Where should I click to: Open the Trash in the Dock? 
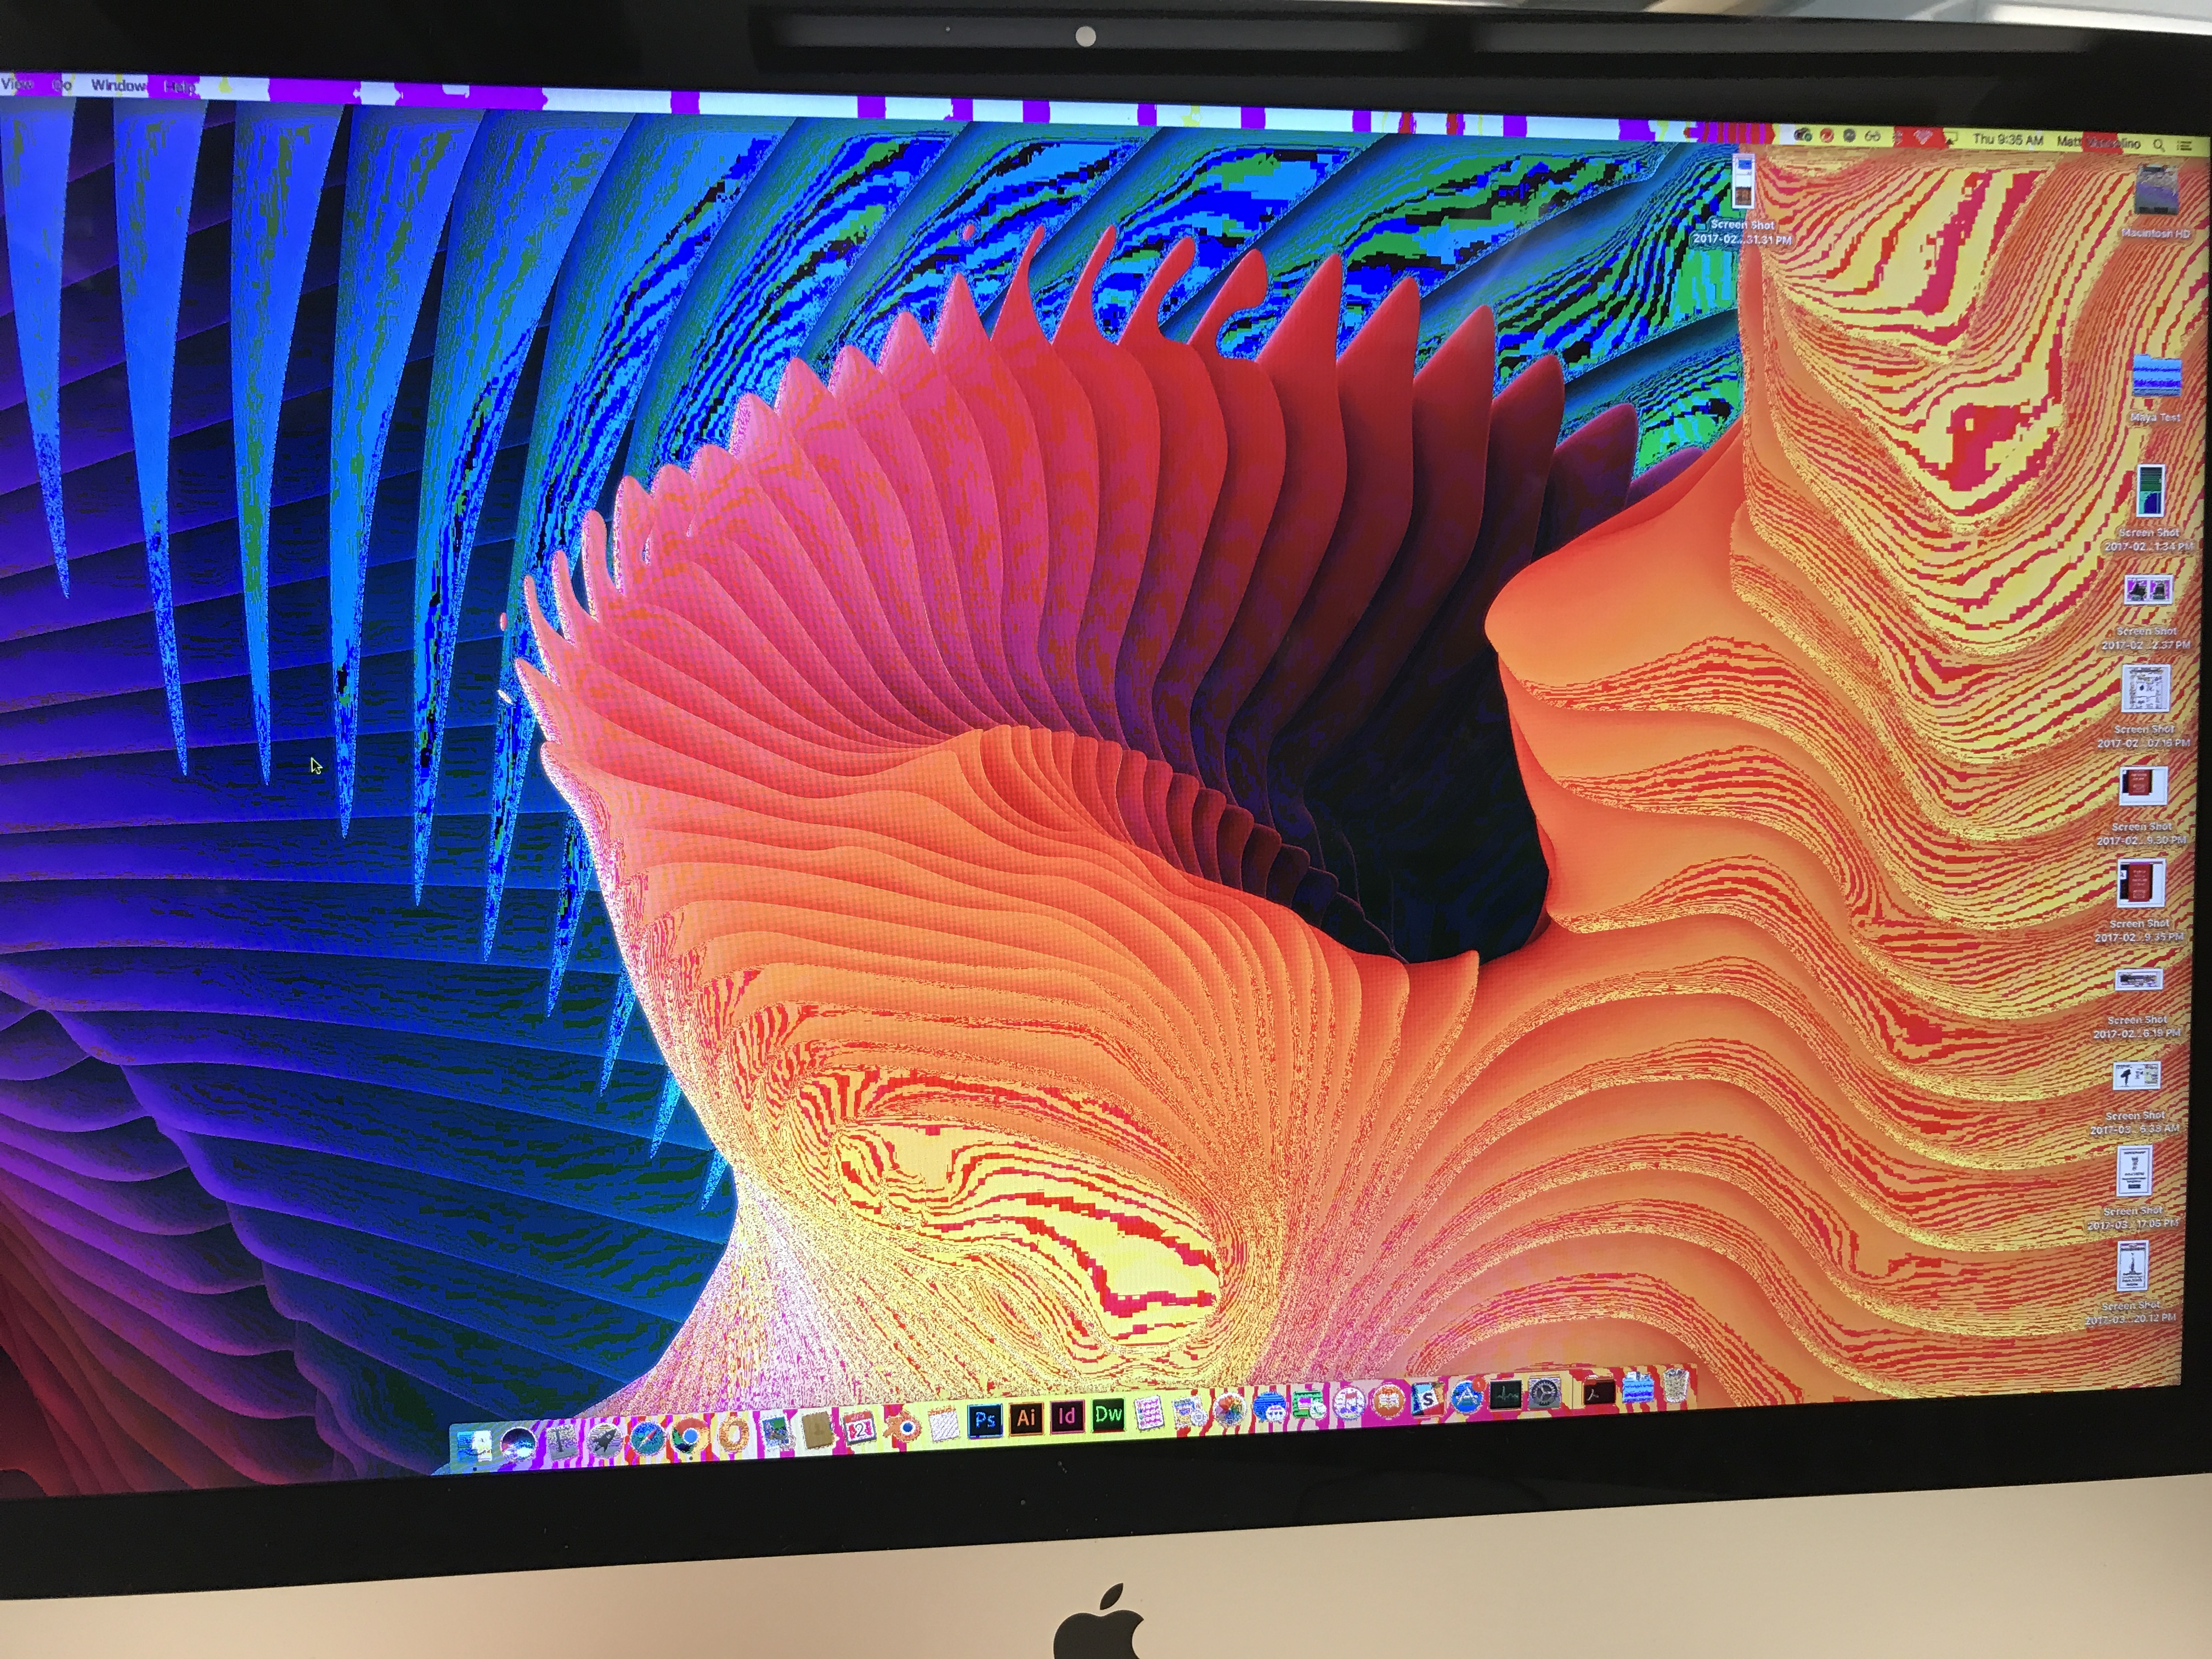pyautogui.click(x=1676, y=1385)
